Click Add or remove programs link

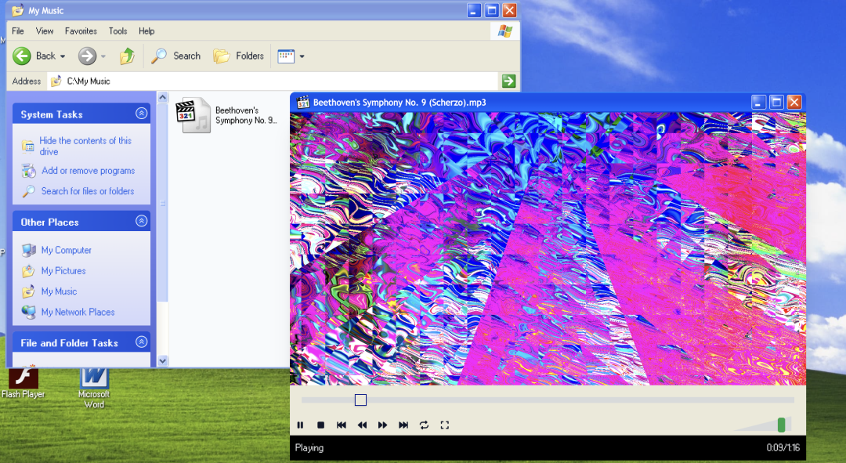tap(89, 171)
